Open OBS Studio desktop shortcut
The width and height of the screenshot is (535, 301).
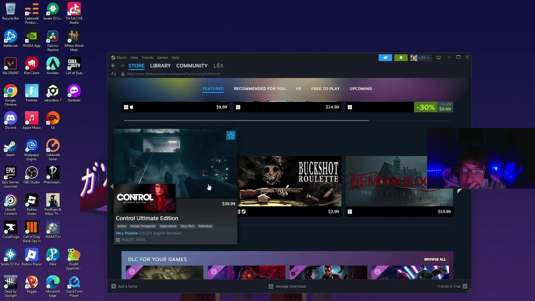[x=32, y=175]
